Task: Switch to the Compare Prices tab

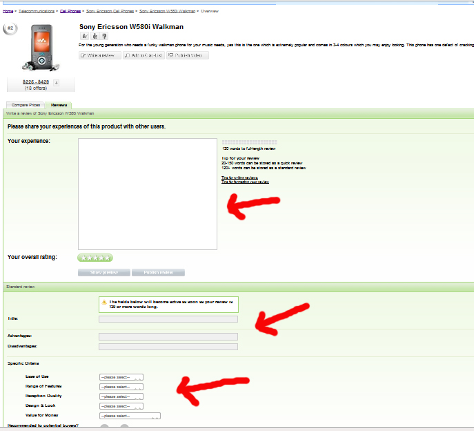Action: pos(26,105)
